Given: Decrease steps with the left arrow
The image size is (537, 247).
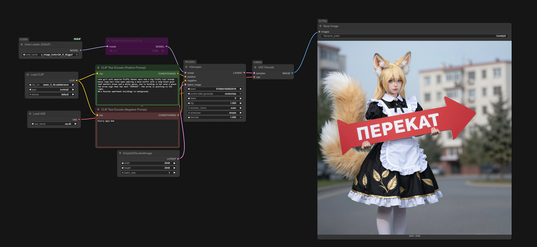Looking at the screenshot, I should [x=189, y=98].
